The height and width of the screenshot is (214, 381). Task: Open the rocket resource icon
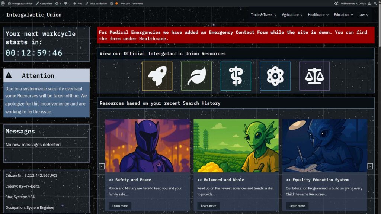tap(157, 76)
